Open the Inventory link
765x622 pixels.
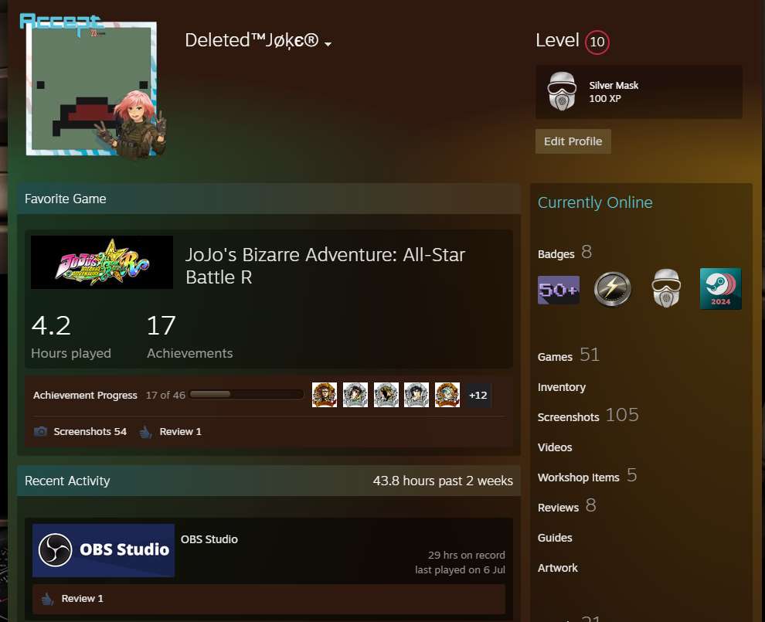click(562, 387)
